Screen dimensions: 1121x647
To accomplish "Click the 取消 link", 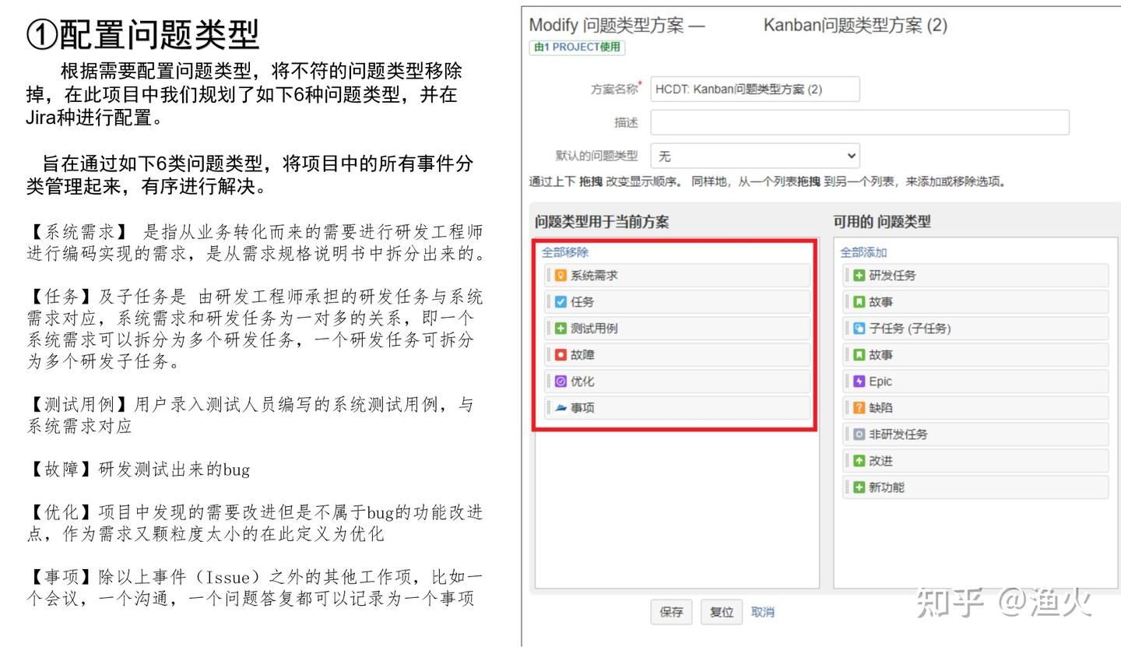I will (762, 612).
